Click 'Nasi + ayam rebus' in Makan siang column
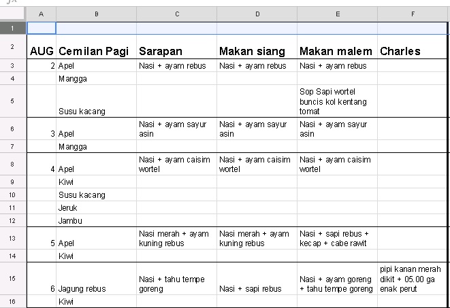The image size is (450, 308). click(x=257, y=65)
